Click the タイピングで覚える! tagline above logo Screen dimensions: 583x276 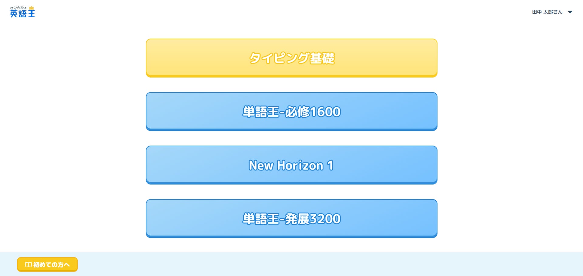[x=19, y=8]
